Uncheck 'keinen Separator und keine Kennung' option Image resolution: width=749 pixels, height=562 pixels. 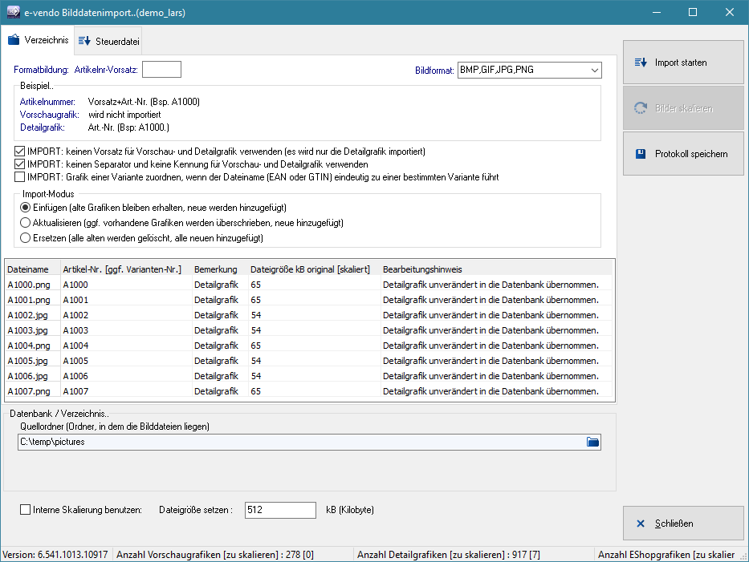click(x=19, y=164)
